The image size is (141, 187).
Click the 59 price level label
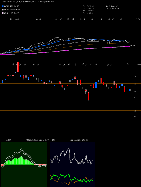click(x=135, y=97)
